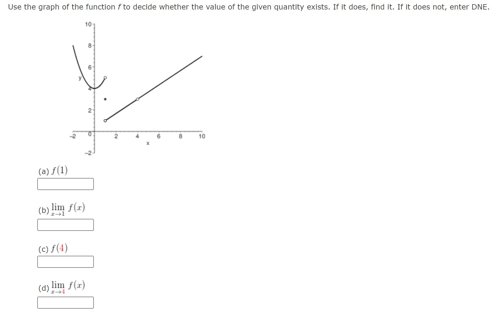Click the open circle at x equals 4
Image resolution: width=498 pixels, height=319 pixels.
pos(138,99)
